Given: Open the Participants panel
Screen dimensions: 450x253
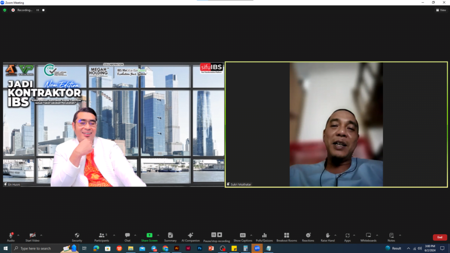Looking at the screenshot, I should (x=102, y=237).
